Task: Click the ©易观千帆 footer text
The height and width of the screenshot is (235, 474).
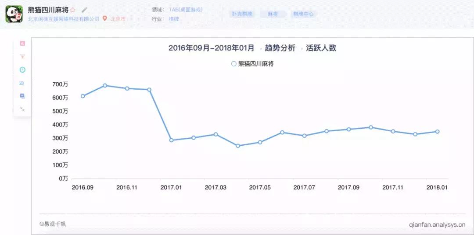Action: 53,224
